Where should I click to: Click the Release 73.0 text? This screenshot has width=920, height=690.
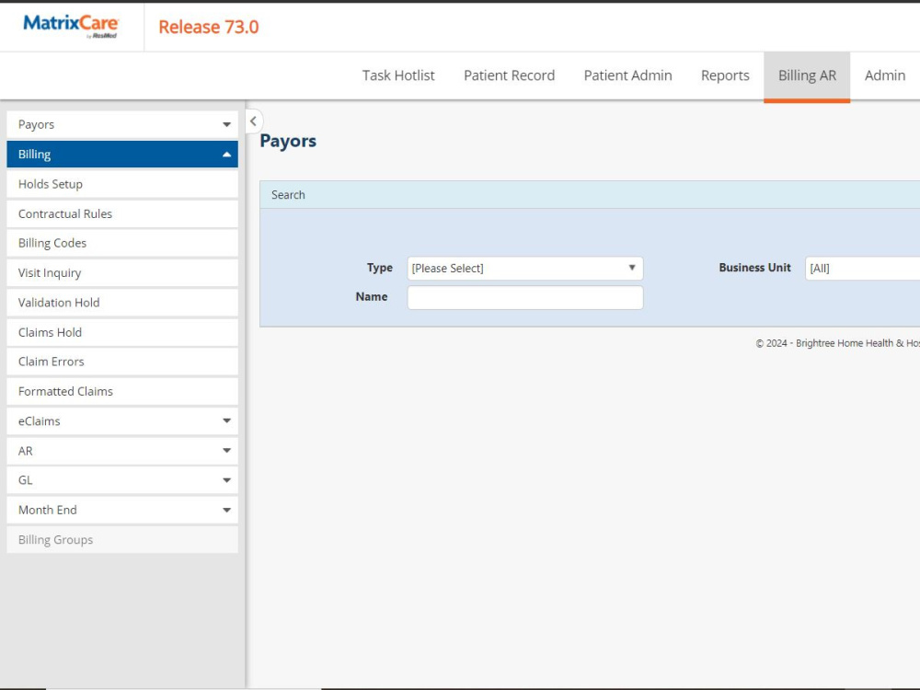pos(208,27)
